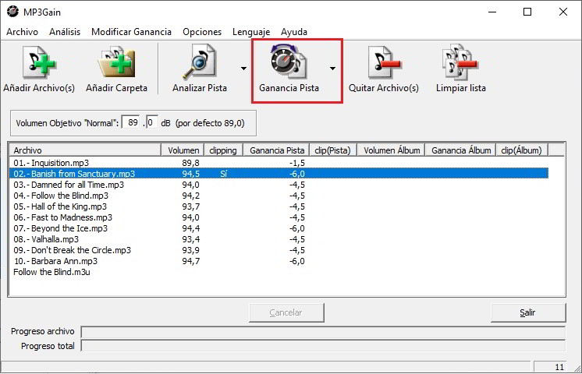Viewport: 582px width, 374px height.
Task: Expand the Ganancia Pista dropdown arrow
Action: 333,69
